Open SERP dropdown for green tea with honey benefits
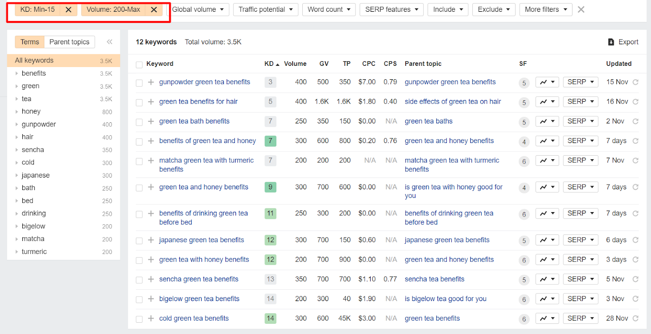This screenshot has width=651, height=334. pos(580,260)
